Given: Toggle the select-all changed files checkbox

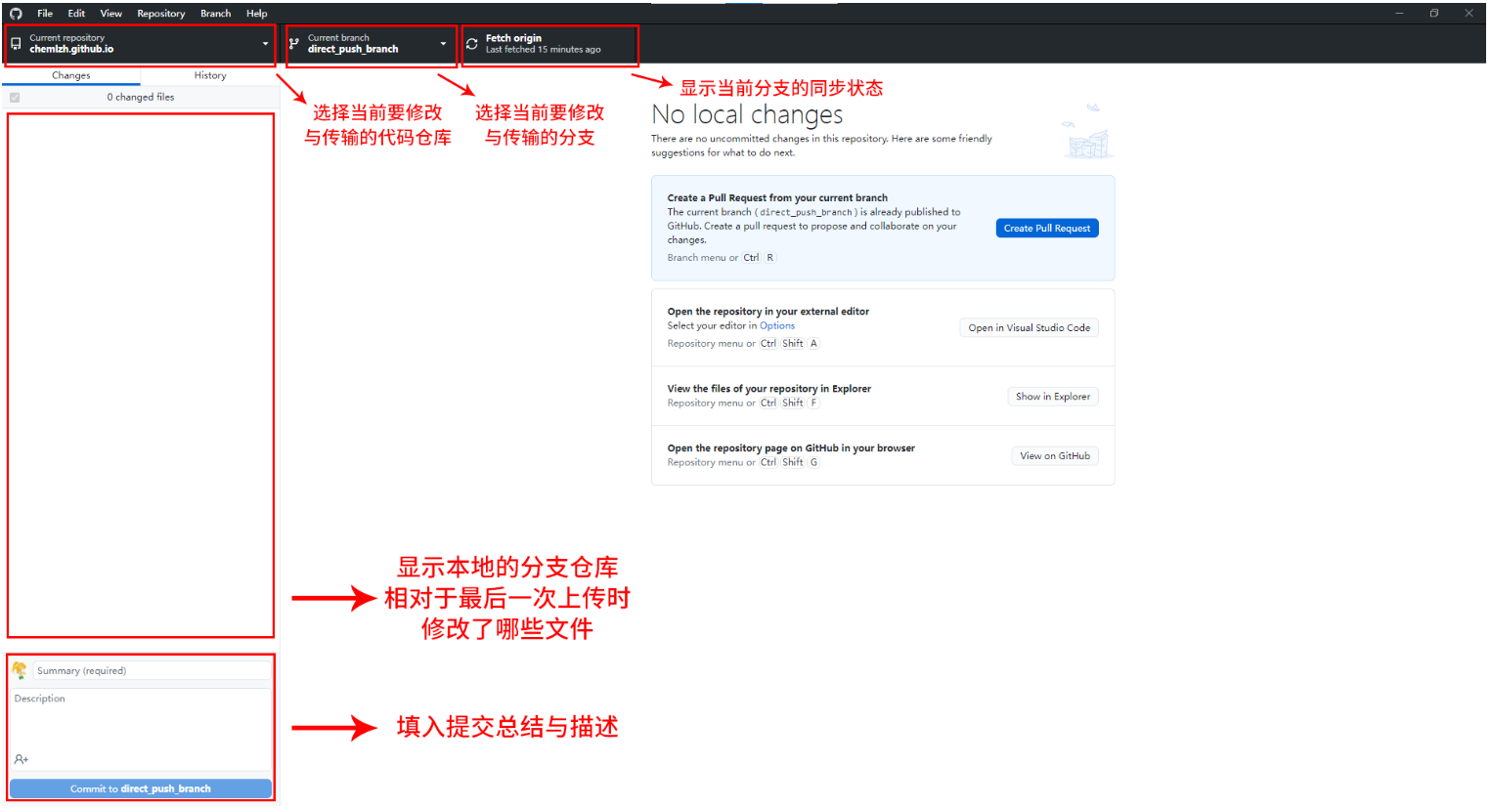Looking at the screenshot, I should (x=15, y=98).
